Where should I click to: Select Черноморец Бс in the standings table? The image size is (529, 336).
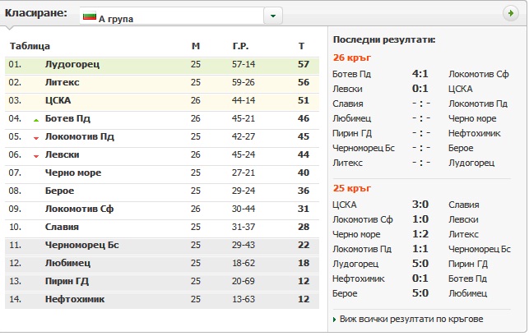click(82, 245)
